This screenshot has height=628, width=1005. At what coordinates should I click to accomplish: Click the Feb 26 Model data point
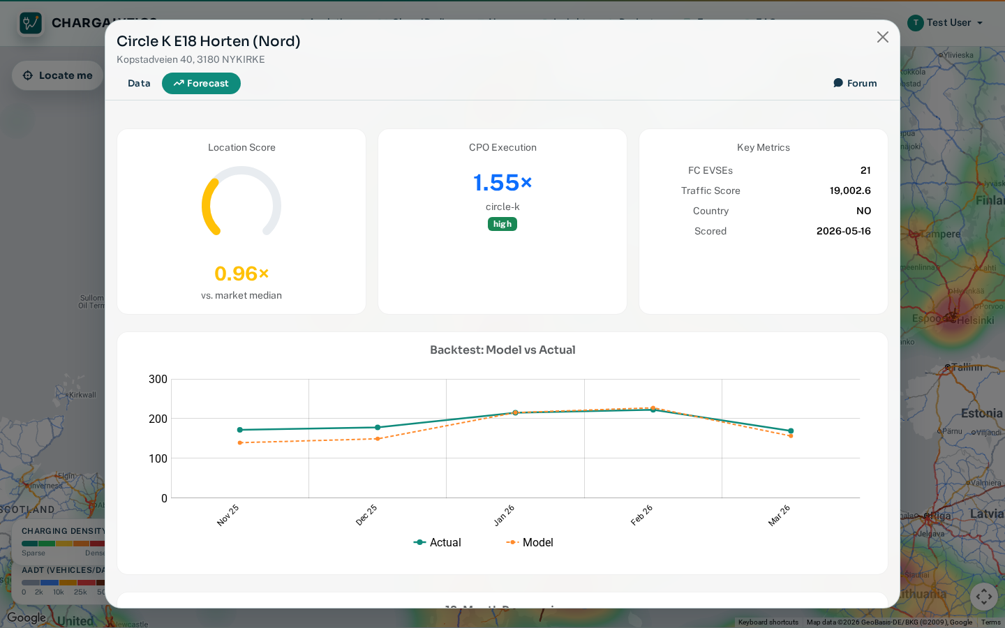point(653,408)
